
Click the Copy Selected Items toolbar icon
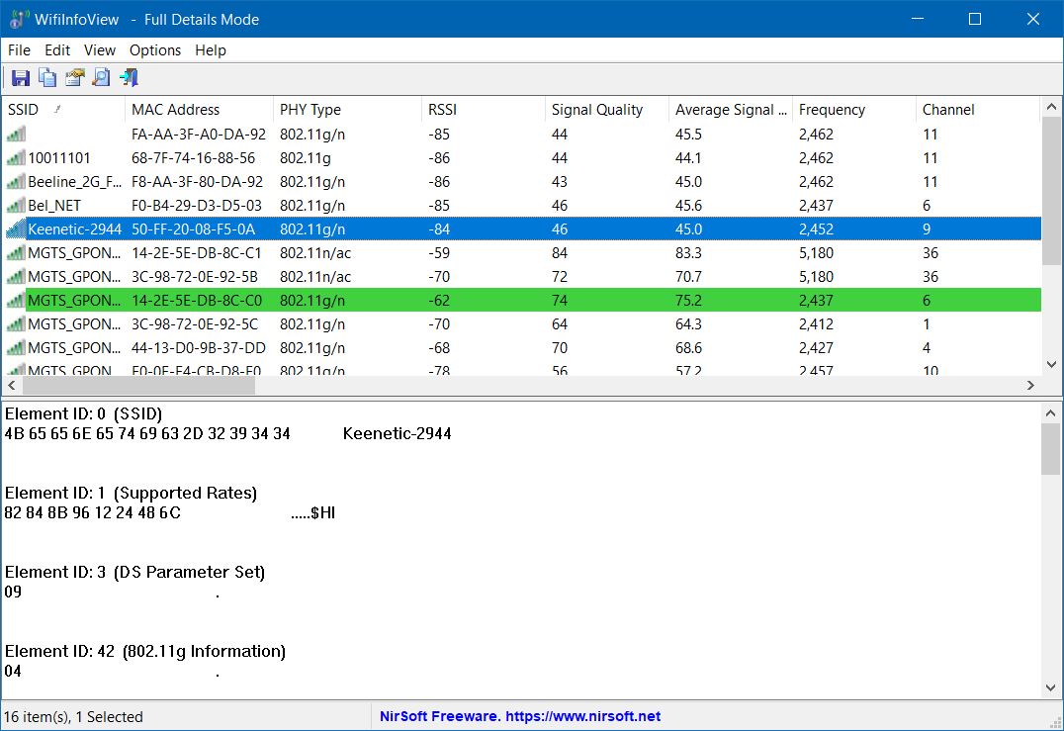tap(47, 78)
